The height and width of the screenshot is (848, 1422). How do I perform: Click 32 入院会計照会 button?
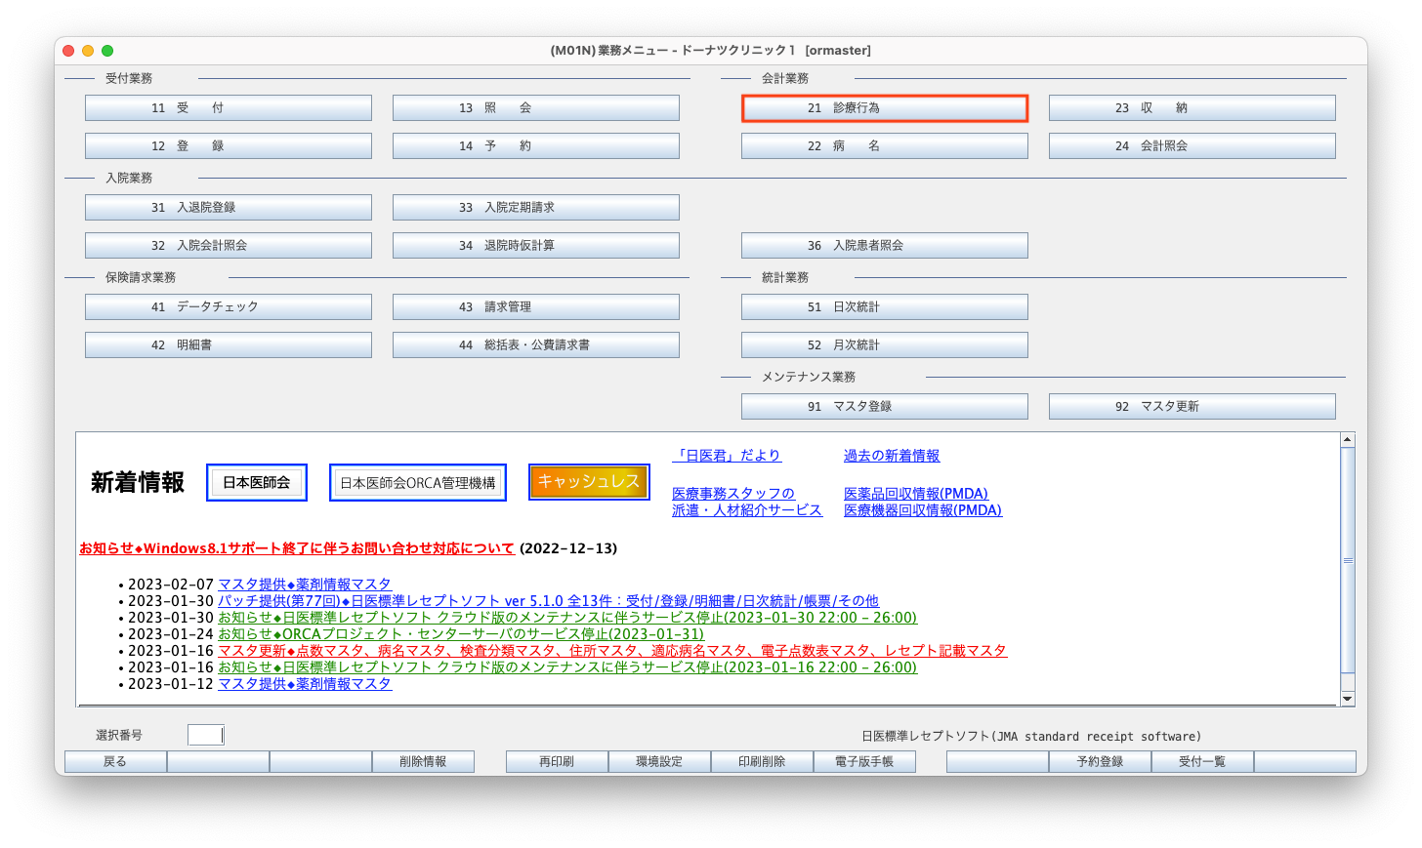coord(228,246)
